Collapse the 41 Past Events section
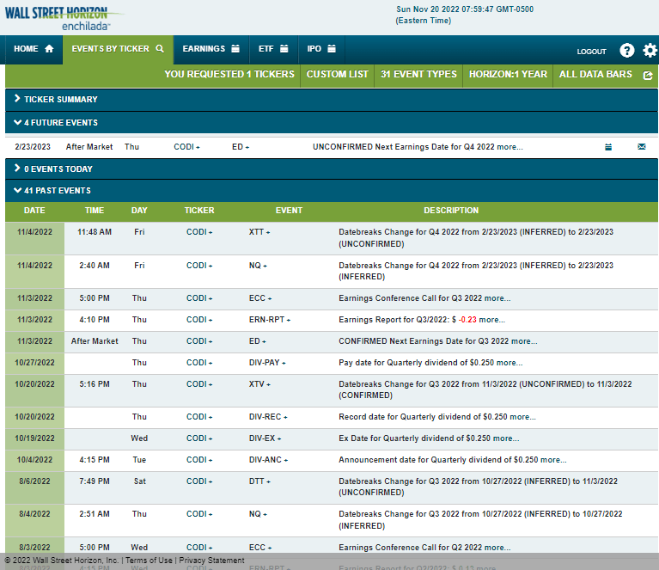The width and height of the screenshot is (659, 570). [57, 191]
